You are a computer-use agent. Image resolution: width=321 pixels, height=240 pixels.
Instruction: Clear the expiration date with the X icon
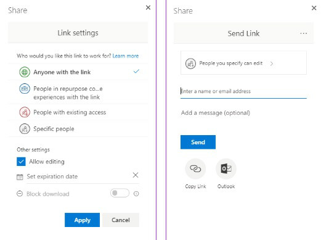coord(136,175)
